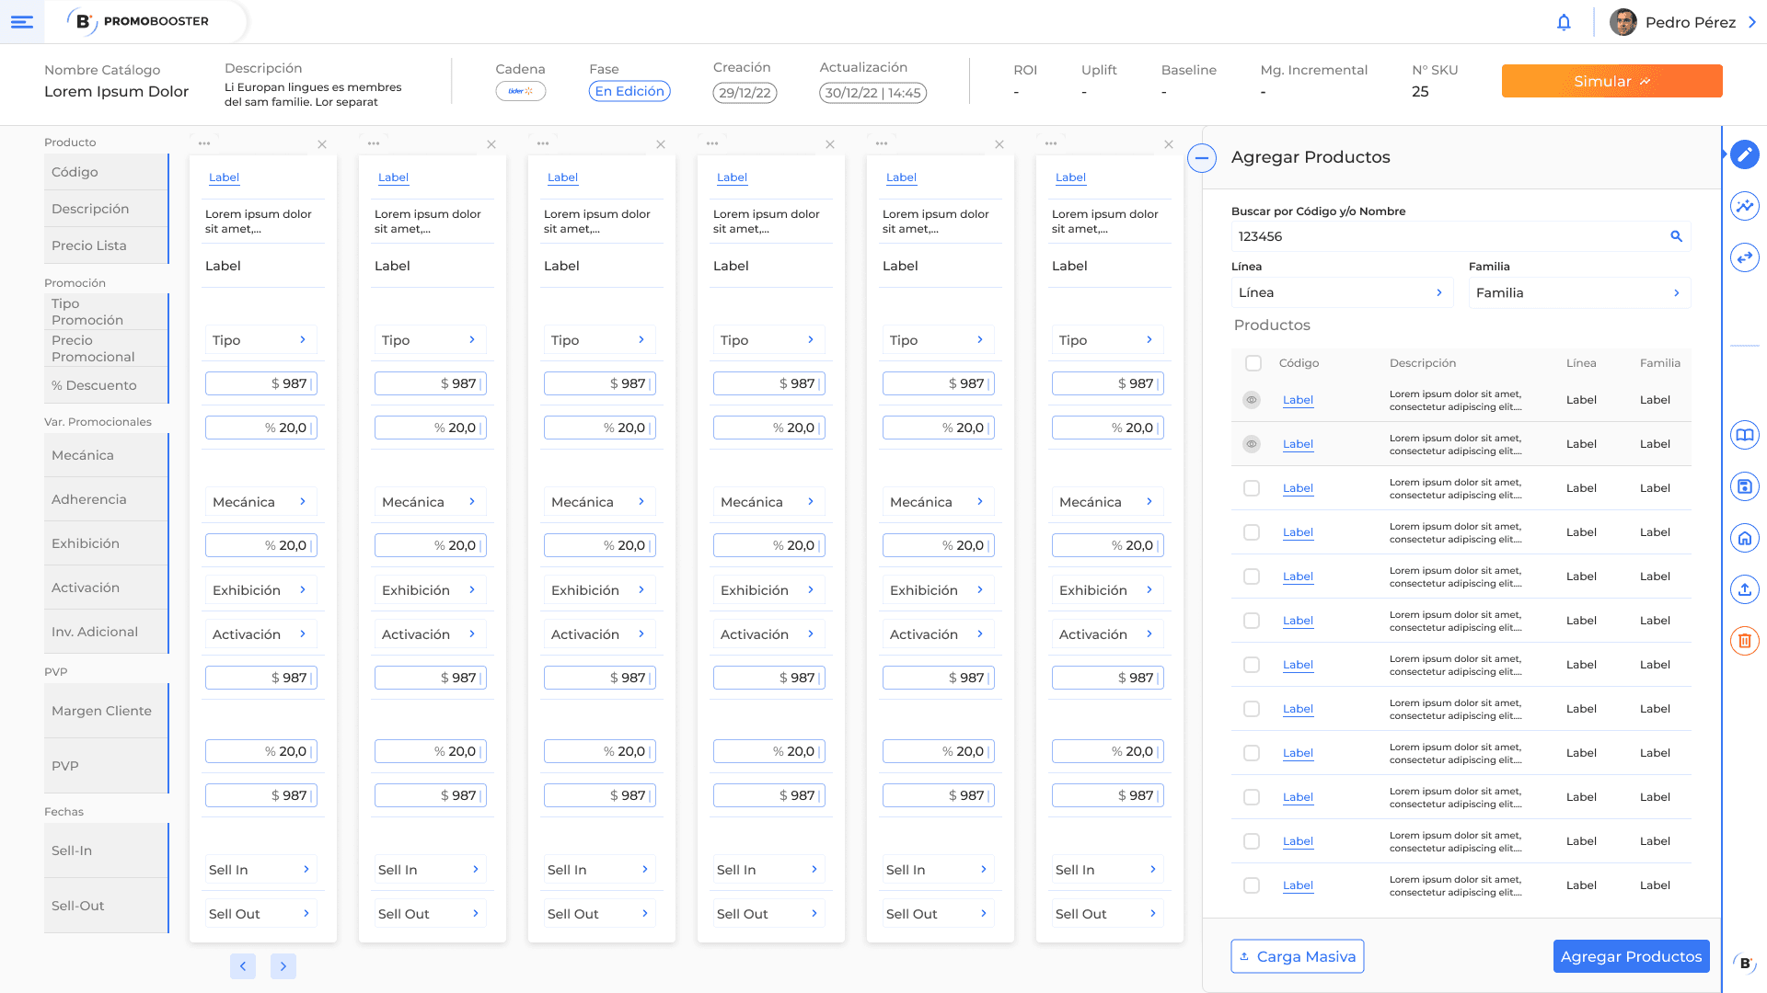Open Tipo dropdown in first product column
The width and height of the screenshot is (1767, 993).
(x=260, y=340)
